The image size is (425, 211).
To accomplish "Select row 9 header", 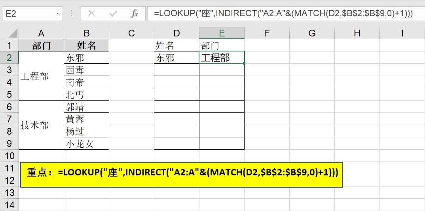I will [9, 143].
